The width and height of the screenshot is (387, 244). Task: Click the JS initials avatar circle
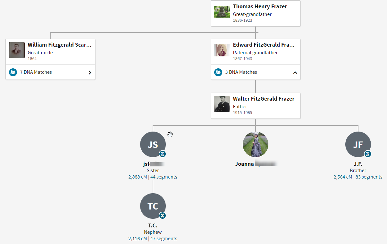(153, 144)
